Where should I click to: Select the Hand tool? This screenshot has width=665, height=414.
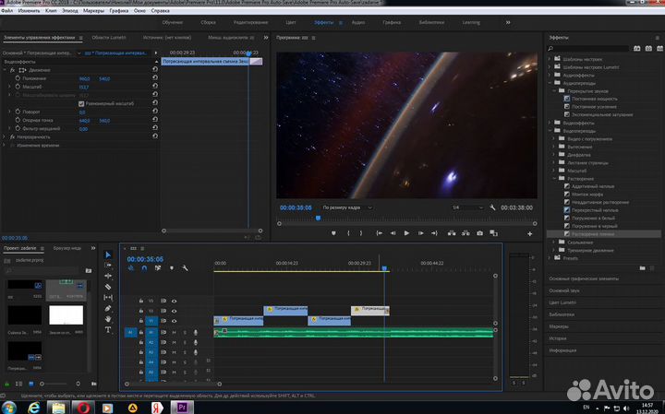click(x=108, y=319)
